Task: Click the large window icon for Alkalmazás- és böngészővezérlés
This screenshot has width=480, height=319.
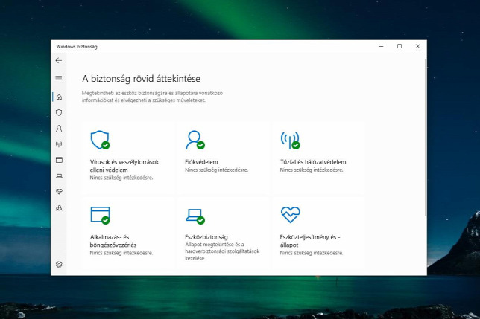Action: (x=100, y=215)
